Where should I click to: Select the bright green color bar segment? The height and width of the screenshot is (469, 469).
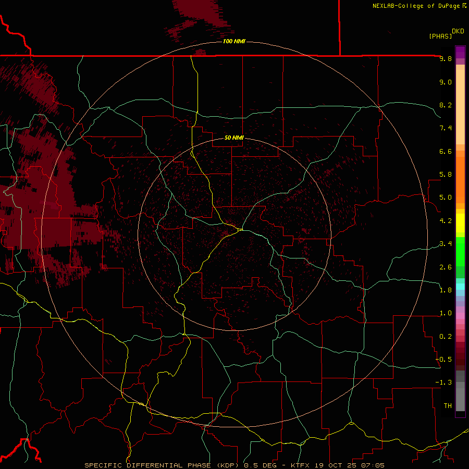coord(460,252)
